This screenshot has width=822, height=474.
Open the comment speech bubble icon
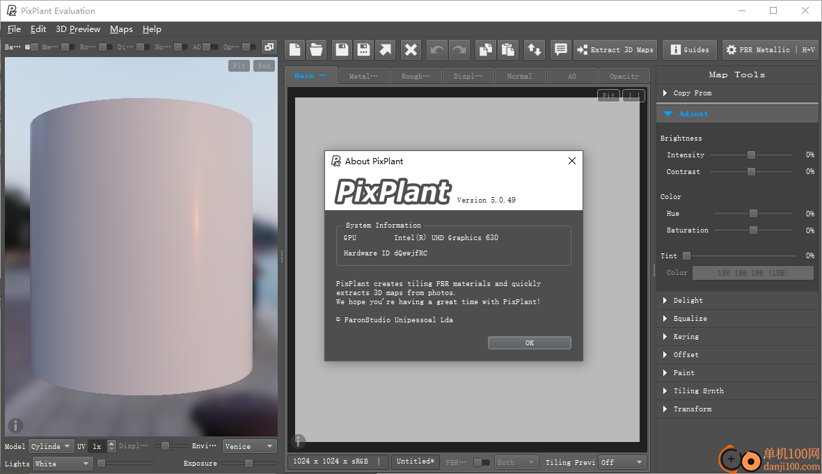(x=560, y=50)
